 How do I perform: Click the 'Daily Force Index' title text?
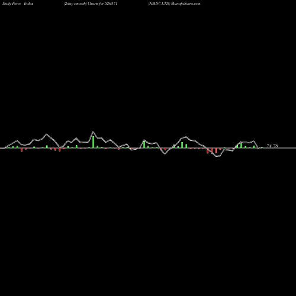point(18,4)
